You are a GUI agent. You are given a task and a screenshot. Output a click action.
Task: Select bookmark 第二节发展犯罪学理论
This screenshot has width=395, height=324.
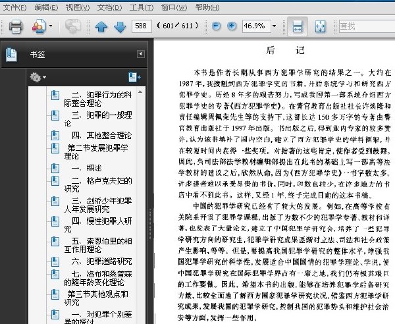click(x=96, y=151)
